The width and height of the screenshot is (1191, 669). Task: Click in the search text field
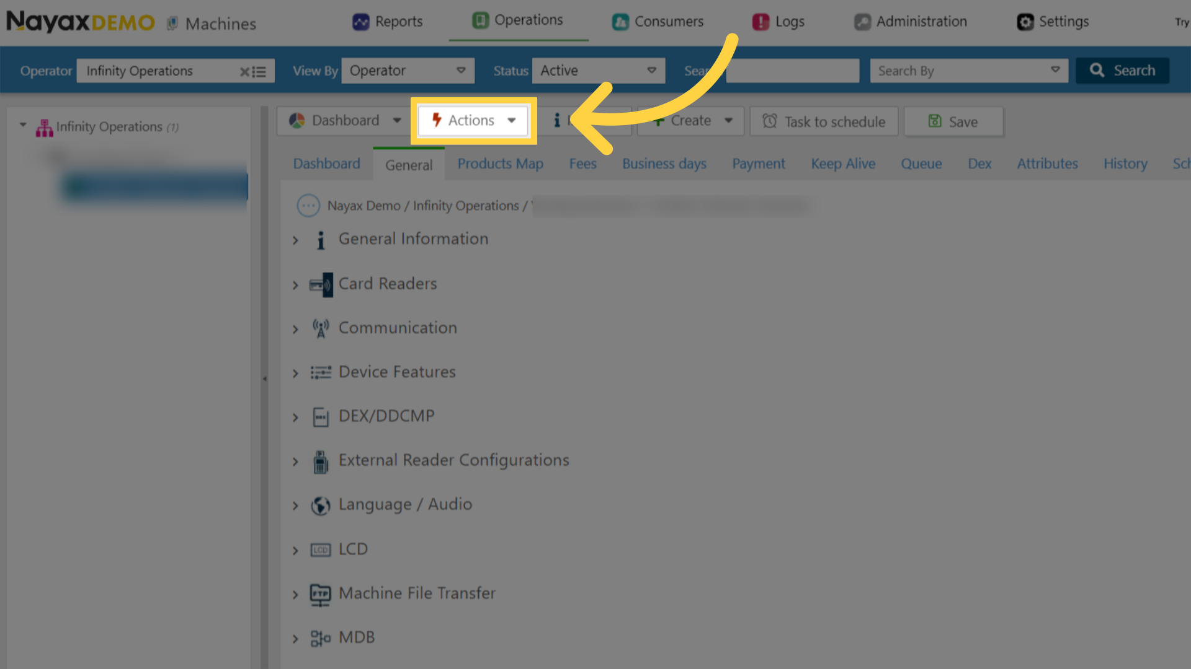(792, 71)
